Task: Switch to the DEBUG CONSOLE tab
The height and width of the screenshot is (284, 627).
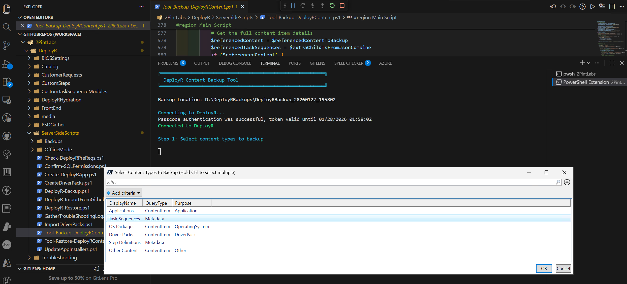Action: 235,63
